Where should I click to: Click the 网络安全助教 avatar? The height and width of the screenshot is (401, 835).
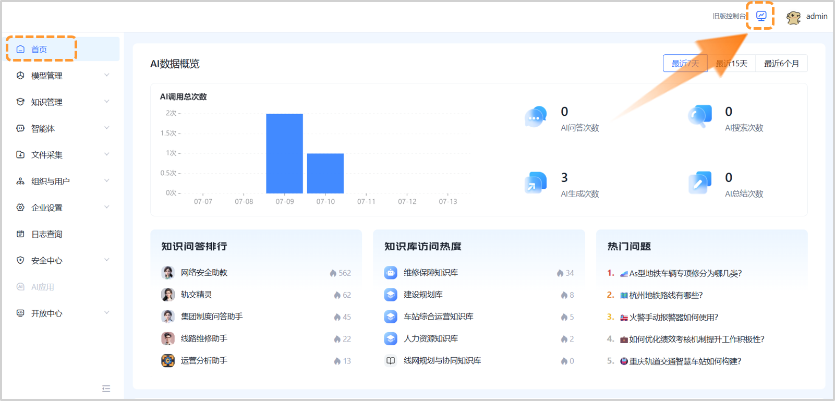[x=168, y=273]
